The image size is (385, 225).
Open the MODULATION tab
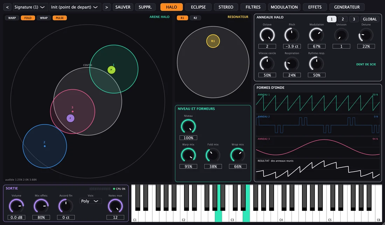(x=284, y=7)
